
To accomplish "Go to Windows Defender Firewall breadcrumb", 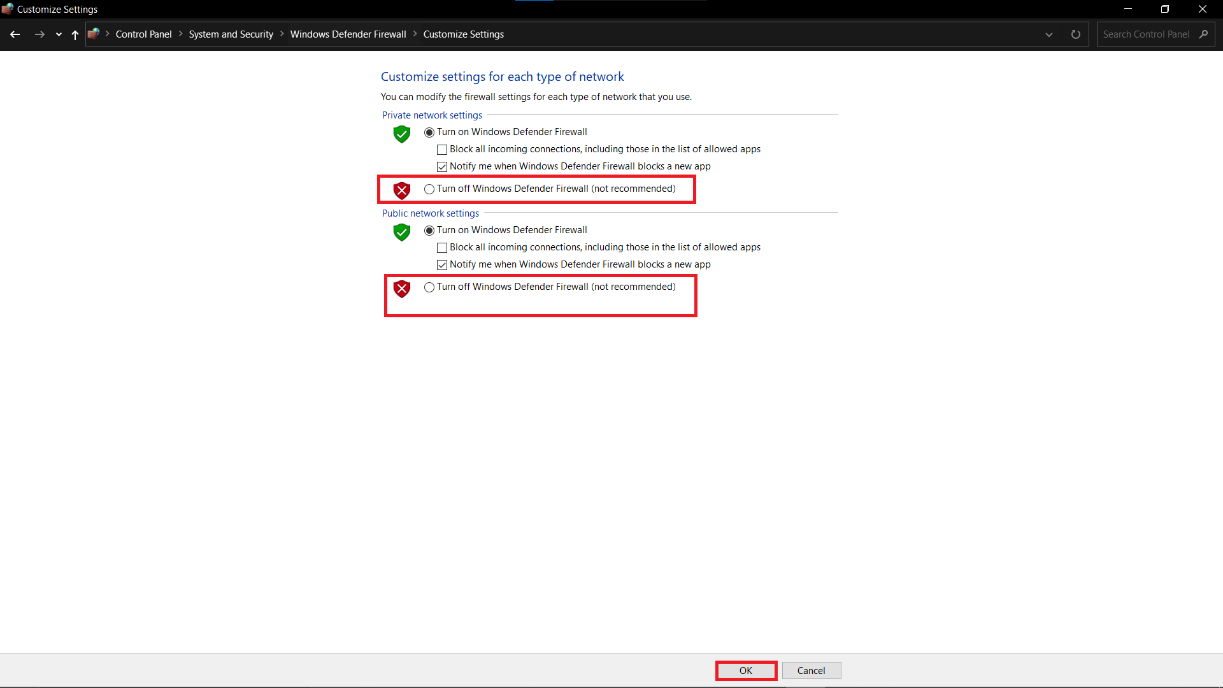I will point(348,34).
